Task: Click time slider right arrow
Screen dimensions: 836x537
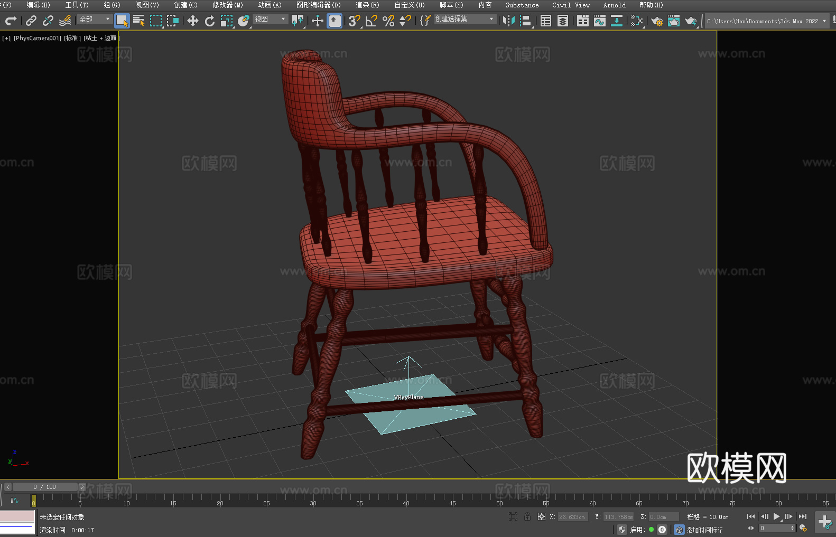Action: (x=82, y=487)
